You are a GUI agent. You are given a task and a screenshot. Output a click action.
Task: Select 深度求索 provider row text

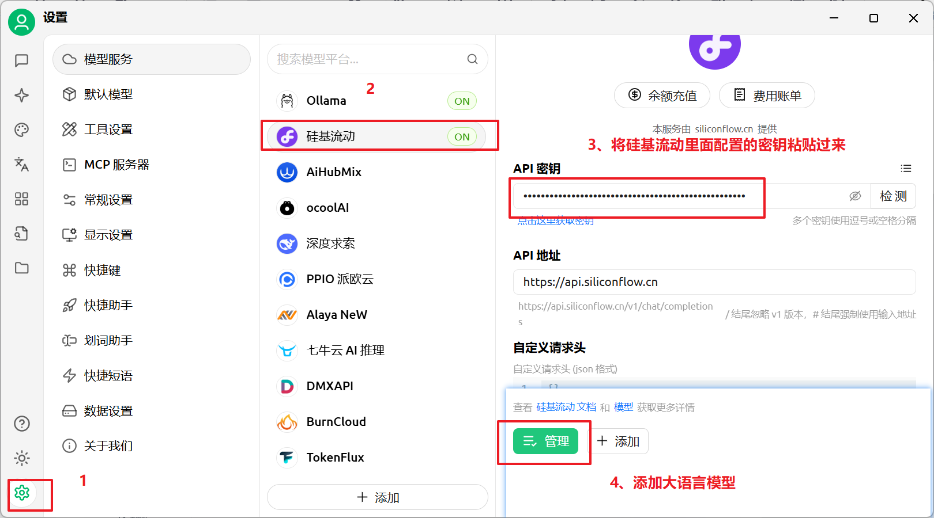point(330,243)
